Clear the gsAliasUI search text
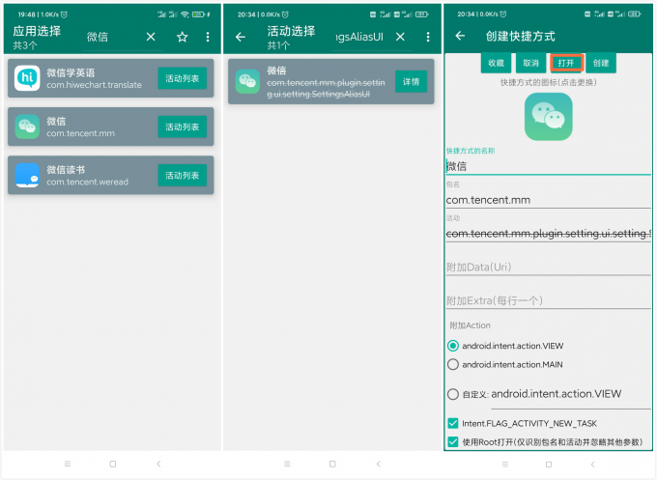The image size is (657, 480). pyautogui.click(x=400, y=37)
